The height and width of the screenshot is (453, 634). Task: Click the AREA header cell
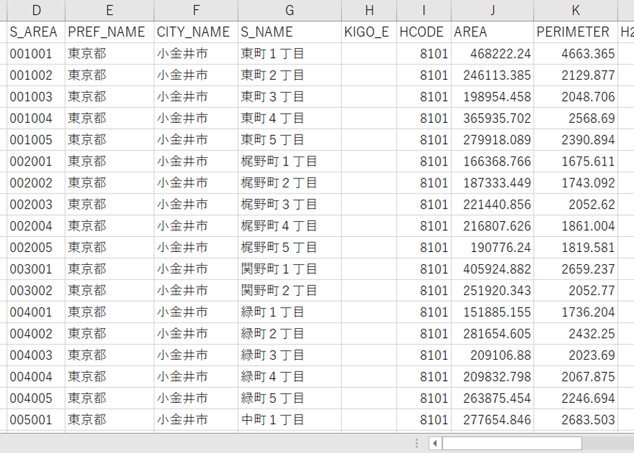pyautogui.click(x=493, y=32)
